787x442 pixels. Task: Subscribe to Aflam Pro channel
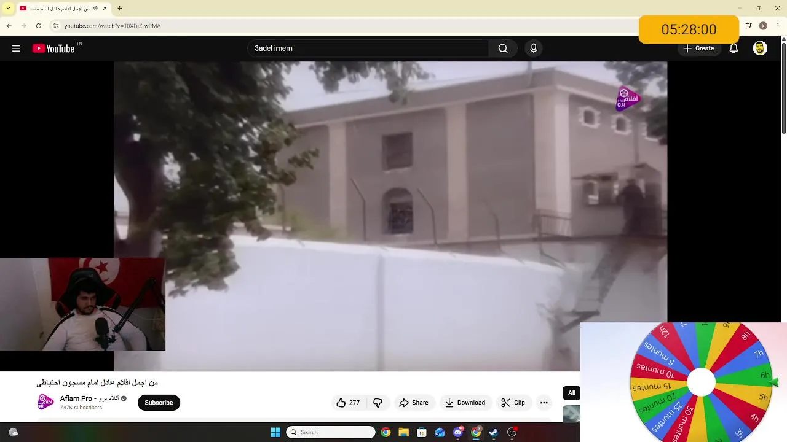tap(159, 403)
